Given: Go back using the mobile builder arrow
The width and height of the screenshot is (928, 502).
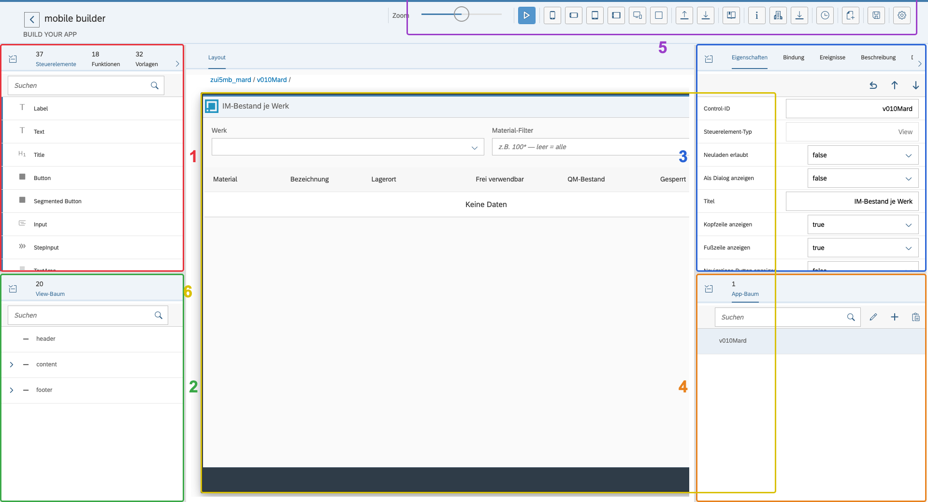Looking at the screenshot, I should (32, 19).
